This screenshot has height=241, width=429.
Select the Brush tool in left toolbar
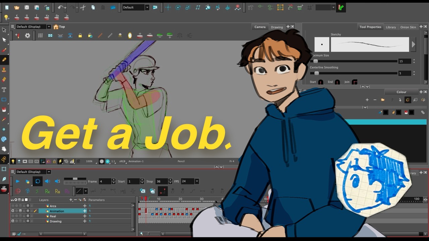point(4,50)
